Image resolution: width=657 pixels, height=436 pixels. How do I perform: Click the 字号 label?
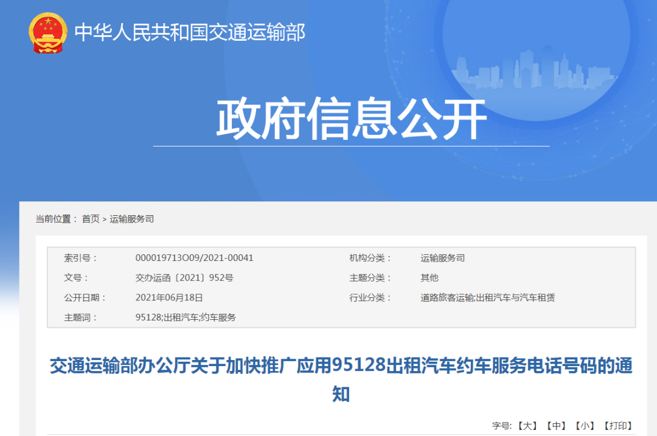click(502, 426)
